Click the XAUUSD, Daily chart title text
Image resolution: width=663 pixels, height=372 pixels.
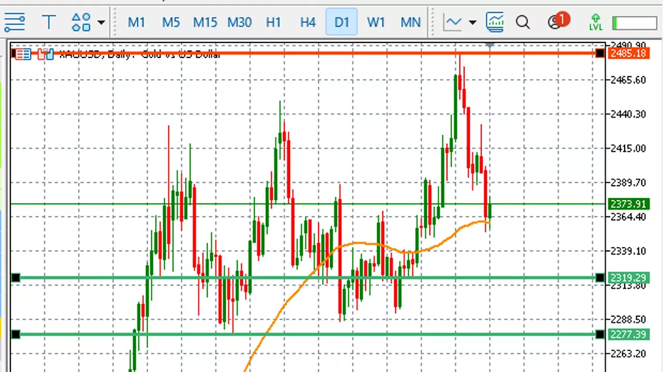point(140,54)
